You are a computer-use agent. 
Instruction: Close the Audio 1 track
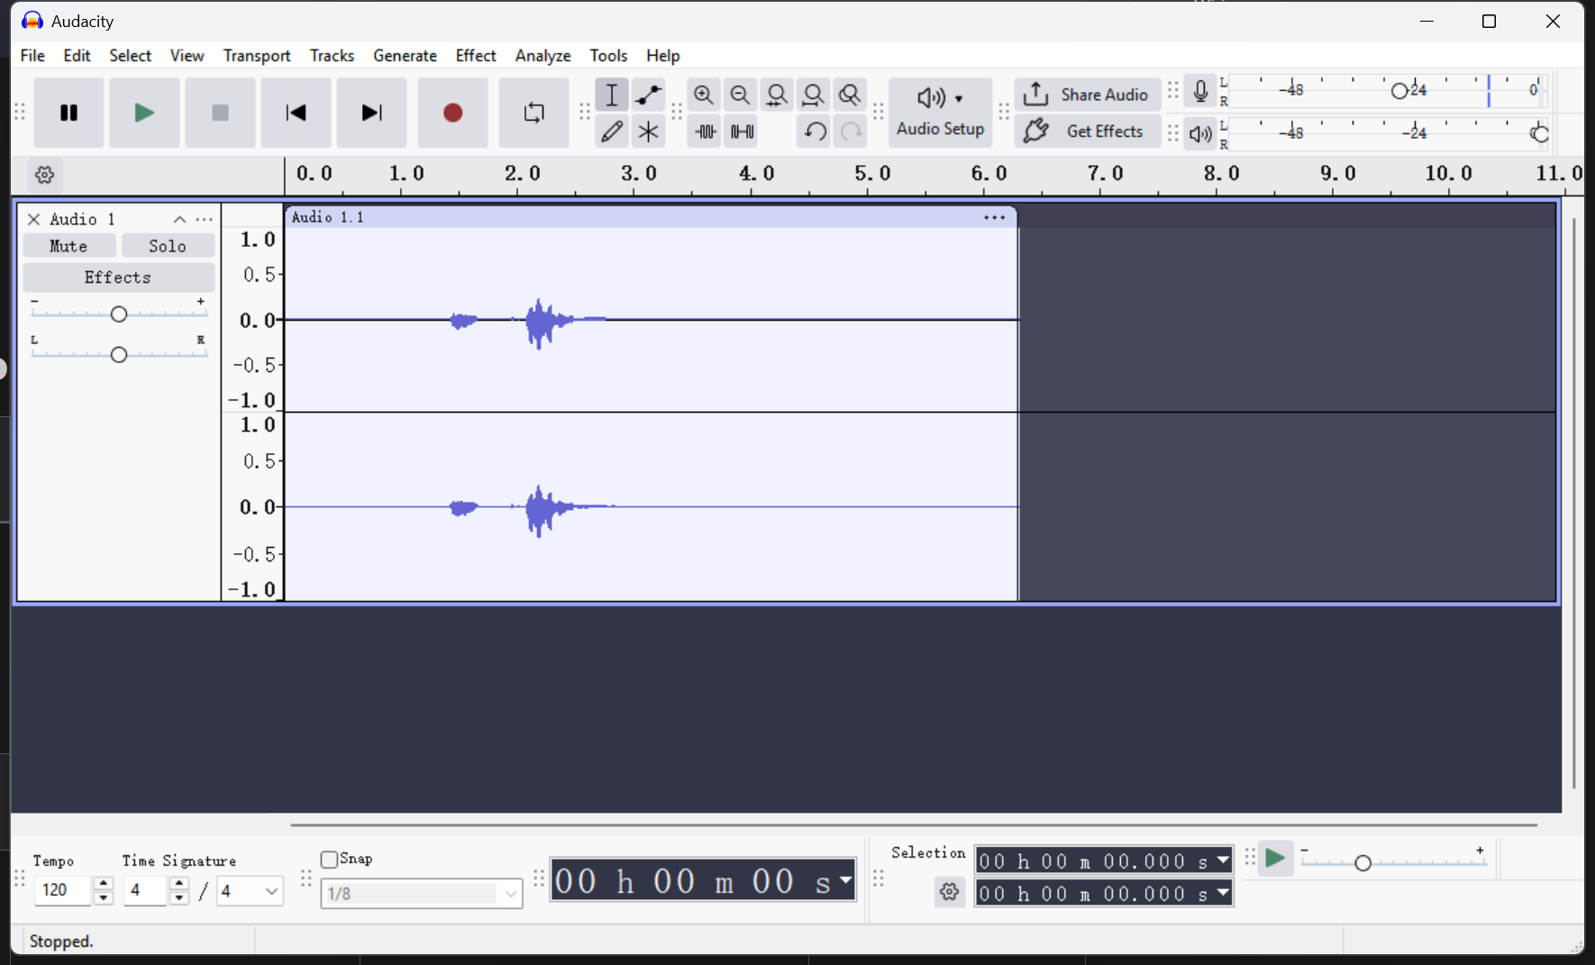tap(33, 219)
